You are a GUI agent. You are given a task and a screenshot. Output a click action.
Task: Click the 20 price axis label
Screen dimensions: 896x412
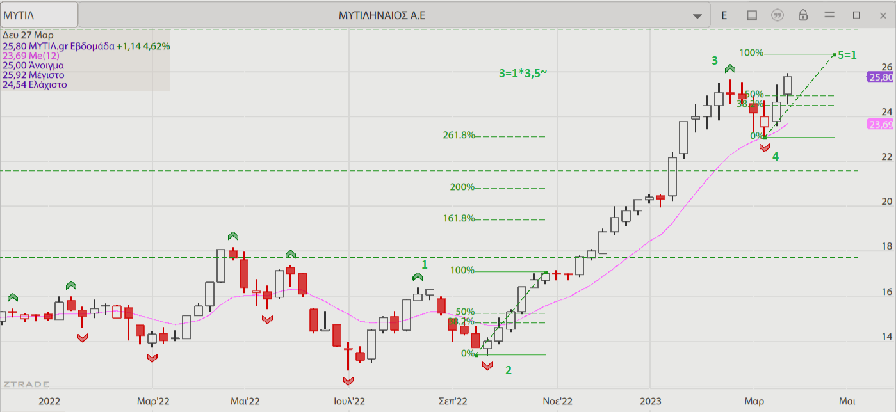click(x=887, y=202)
